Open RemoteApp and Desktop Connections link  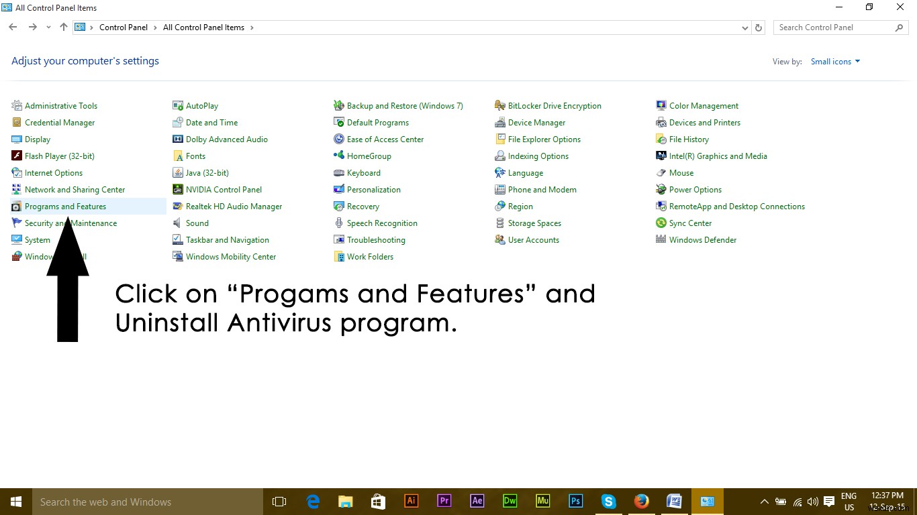click(x=737, y=207)
